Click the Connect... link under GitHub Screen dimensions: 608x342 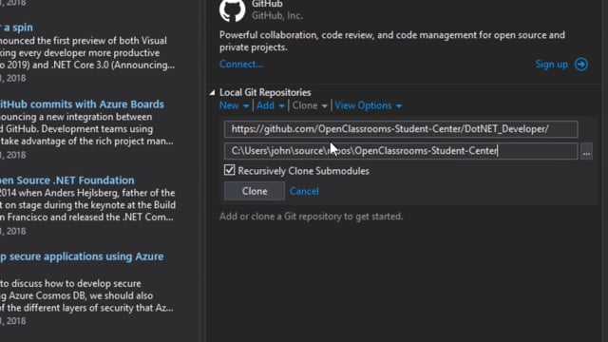pos(240,64)
